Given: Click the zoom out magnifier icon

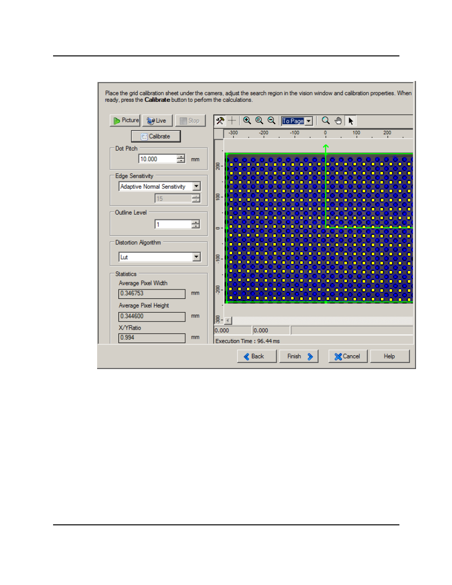Looking at the screenshot, I should (271, 121).
